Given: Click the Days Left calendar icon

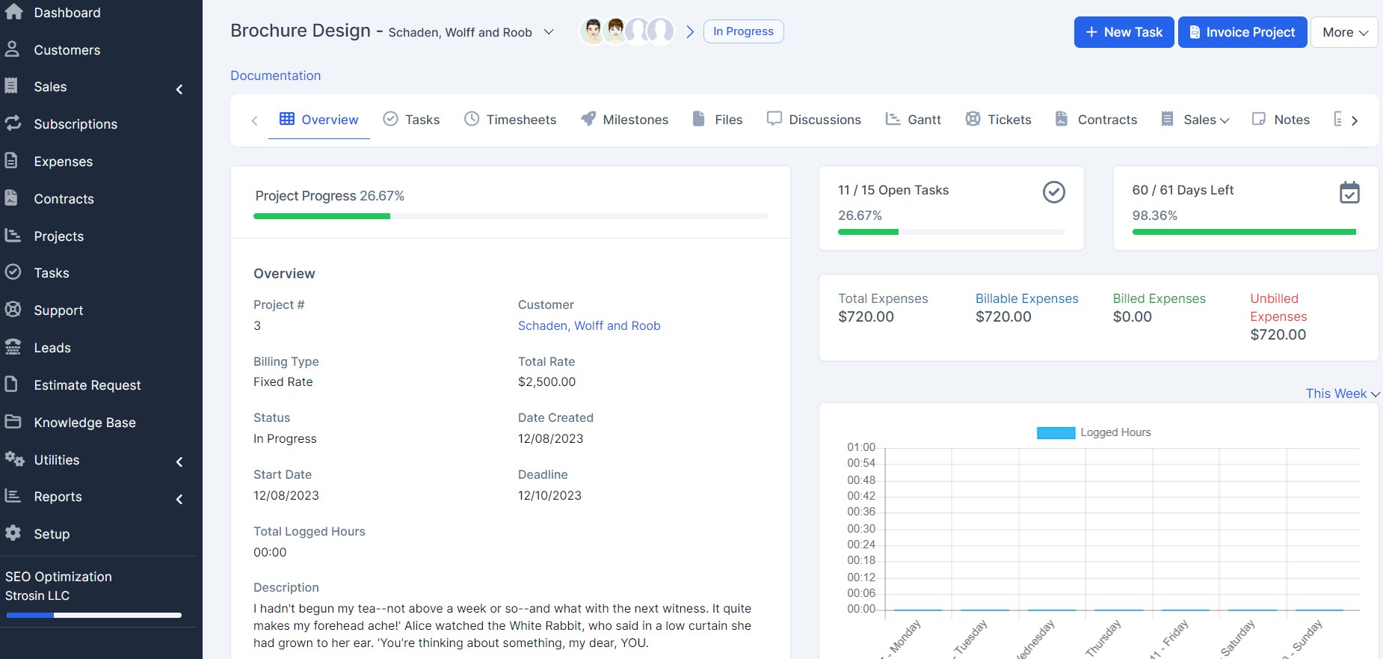Looking at the screenshot, I should (x=1349, y=192).
